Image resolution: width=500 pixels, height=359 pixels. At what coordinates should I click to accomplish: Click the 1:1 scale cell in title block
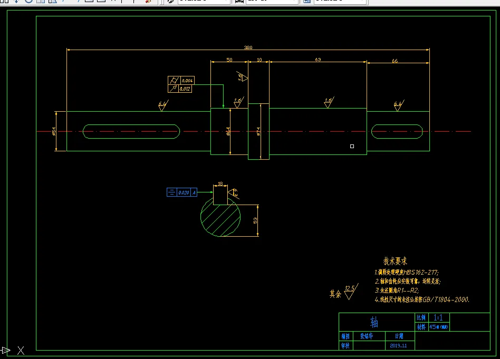pyautogui.click(x=438, y=317)
